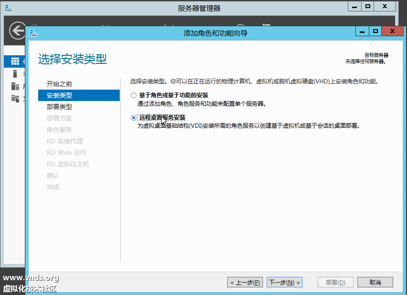This screenshot has width=407, height=295.
Task: Click all servers icon in Server Manager sidebar
Action: point(15,86)
